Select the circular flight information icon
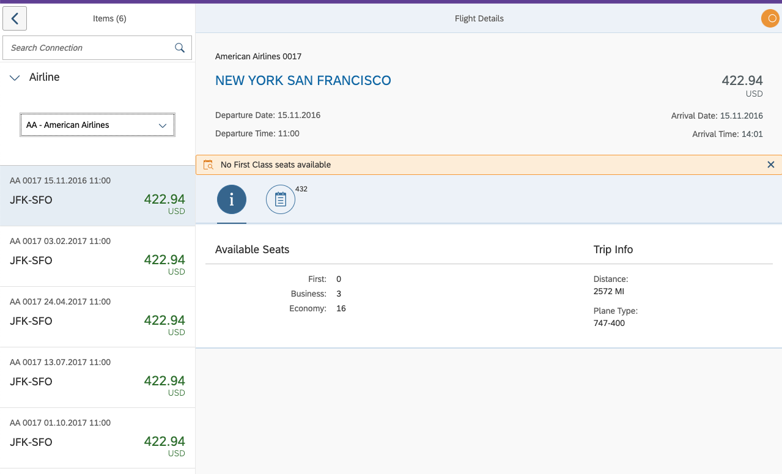Screen dimensions: 782x474 click(x=231, y=199)
